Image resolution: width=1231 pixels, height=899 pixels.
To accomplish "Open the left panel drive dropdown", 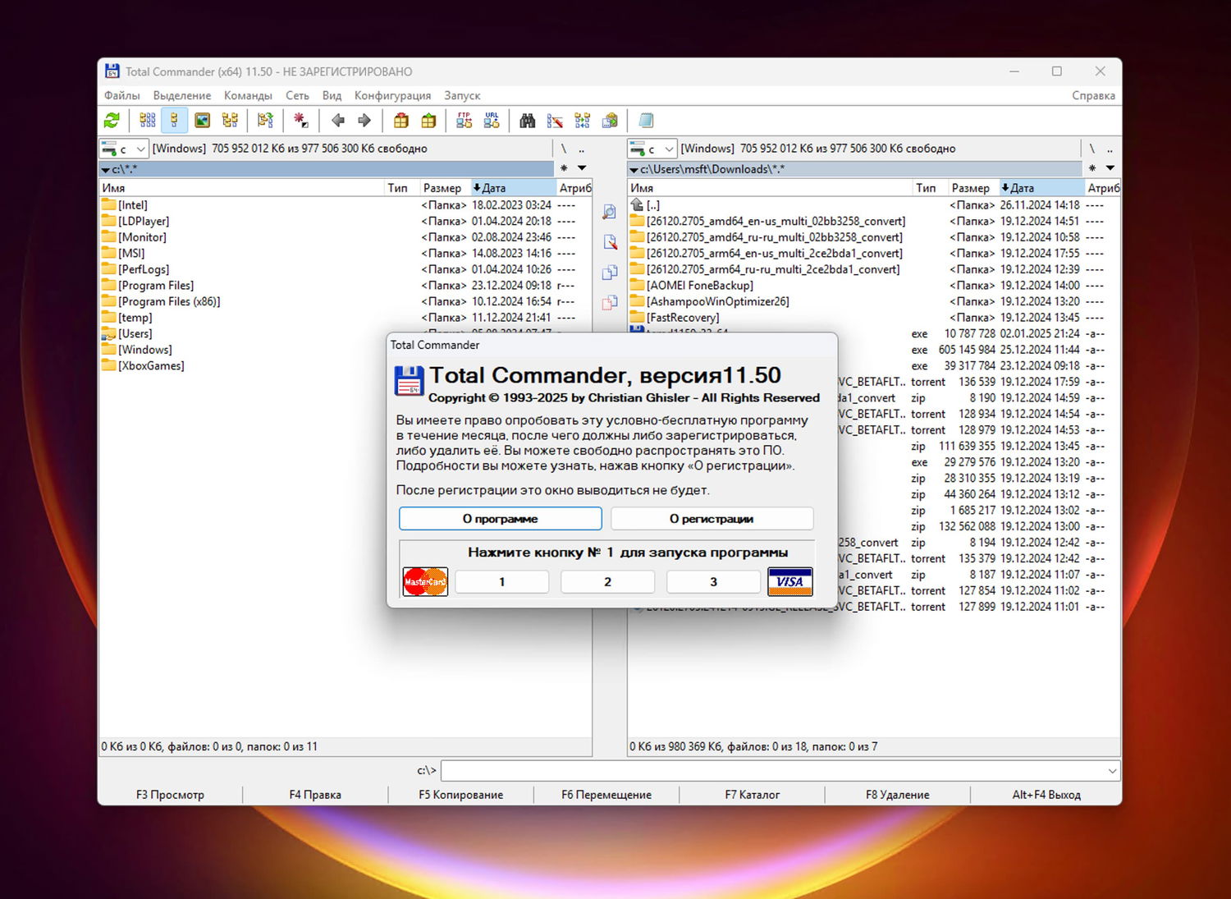I will [124, 149].
